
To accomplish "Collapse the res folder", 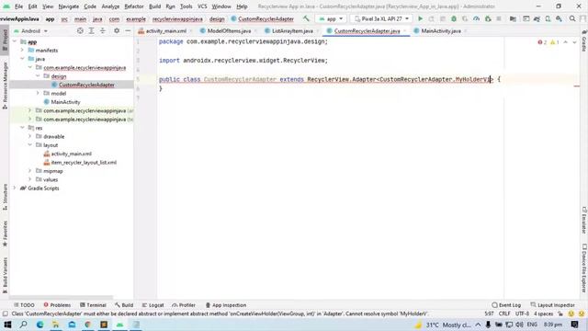I will pos(22,128).
